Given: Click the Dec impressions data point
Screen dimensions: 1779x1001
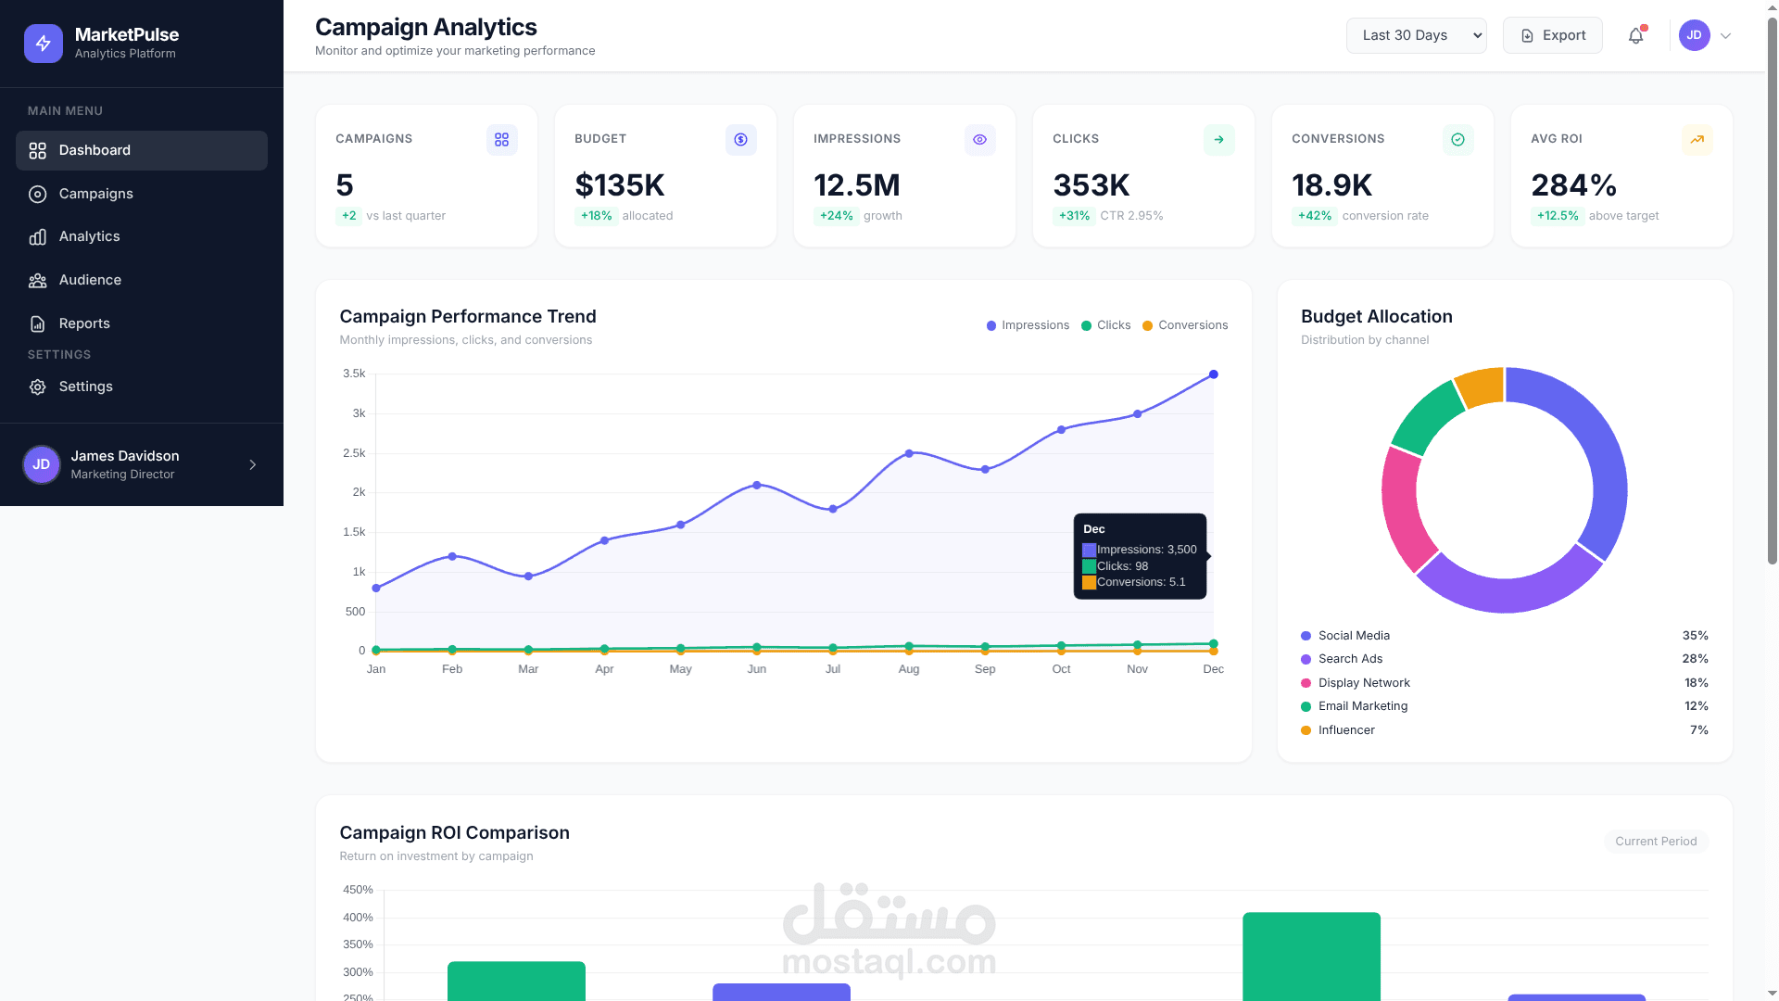Looking at the screenshot, I should coord(1213,374).
